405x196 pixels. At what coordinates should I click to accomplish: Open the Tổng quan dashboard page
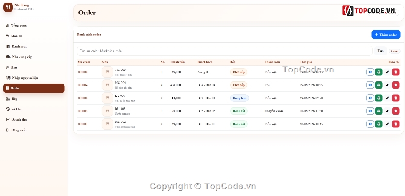tap(34, 26)
